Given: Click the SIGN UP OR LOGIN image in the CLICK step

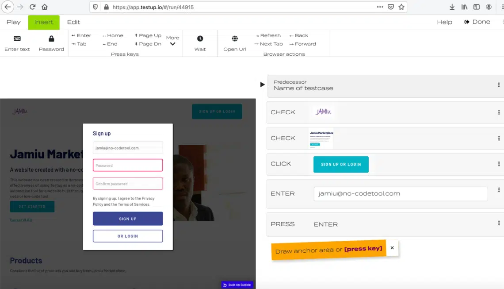Looking at the screenshot, I should [341, 165].
